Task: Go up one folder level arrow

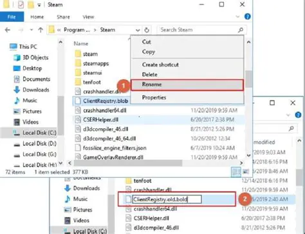Action: [x=41, y=30]
